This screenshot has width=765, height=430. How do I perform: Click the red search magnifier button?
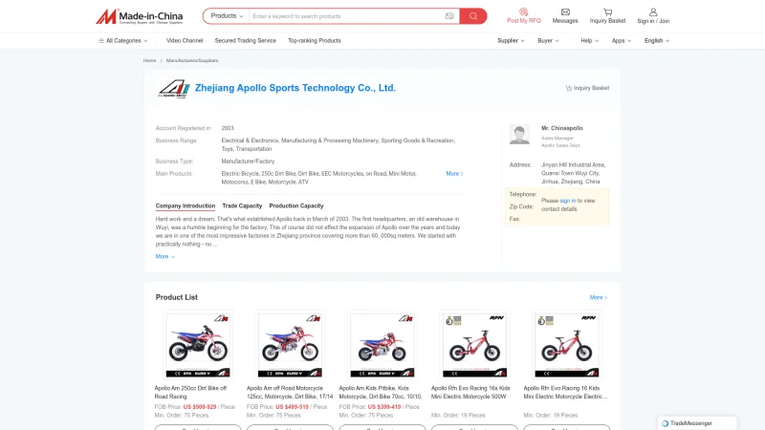pos(472,16)
